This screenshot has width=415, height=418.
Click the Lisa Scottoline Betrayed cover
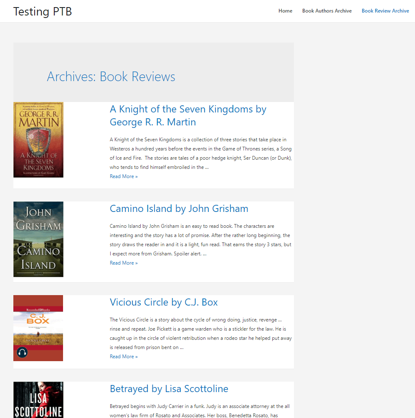(38, 400)
